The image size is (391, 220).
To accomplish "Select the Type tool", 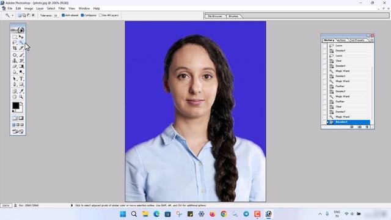I will (21, 79).
